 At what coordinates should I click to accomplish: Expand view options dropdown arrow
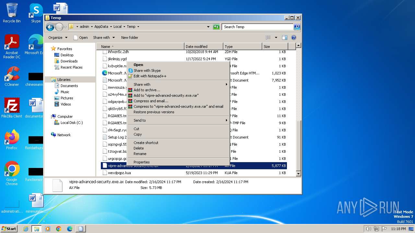tap(276, 38)
